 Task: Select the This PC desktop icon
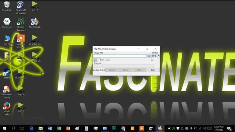point(7,40)
